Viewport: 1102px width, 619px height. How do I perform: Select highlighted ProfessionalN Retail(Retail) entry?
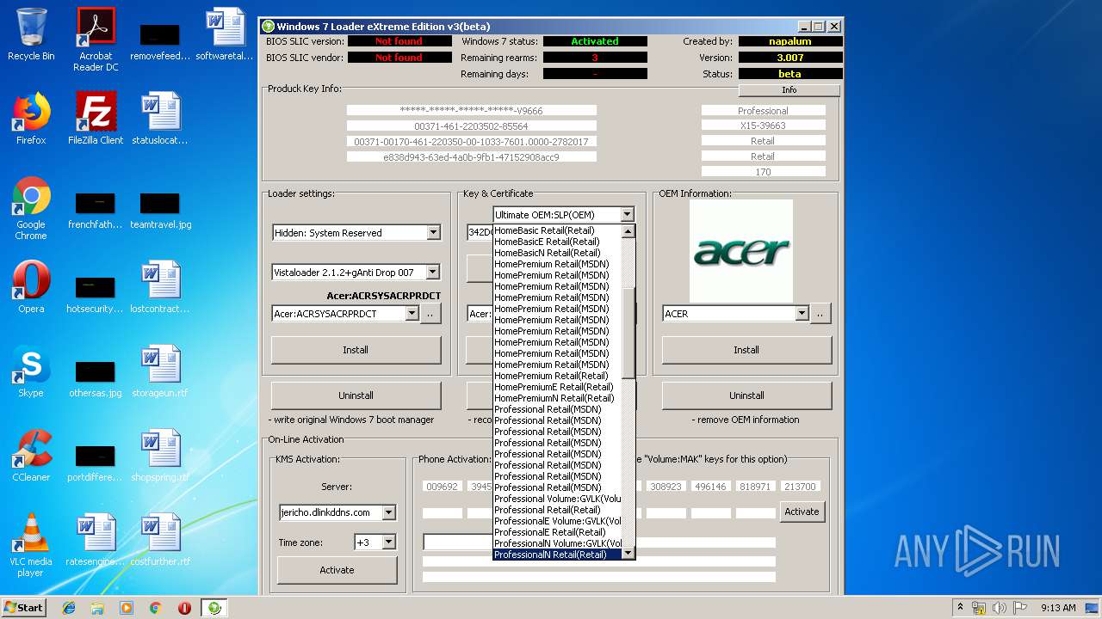[557, 555]
